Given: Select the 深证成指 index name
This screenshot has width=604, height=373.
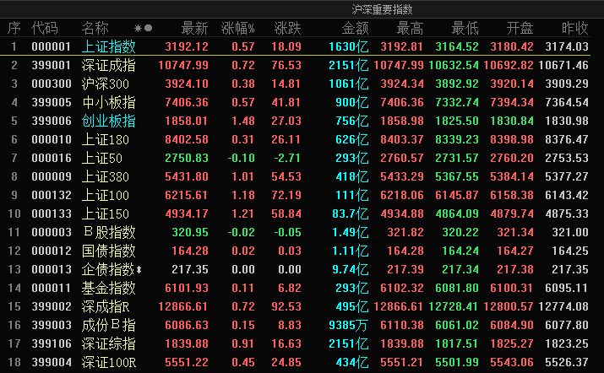Looking at the screenshot, I should [109, 65].
